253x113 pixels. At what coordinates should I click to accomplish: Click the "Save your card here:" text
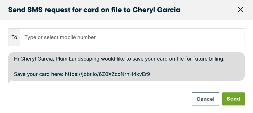39,74
